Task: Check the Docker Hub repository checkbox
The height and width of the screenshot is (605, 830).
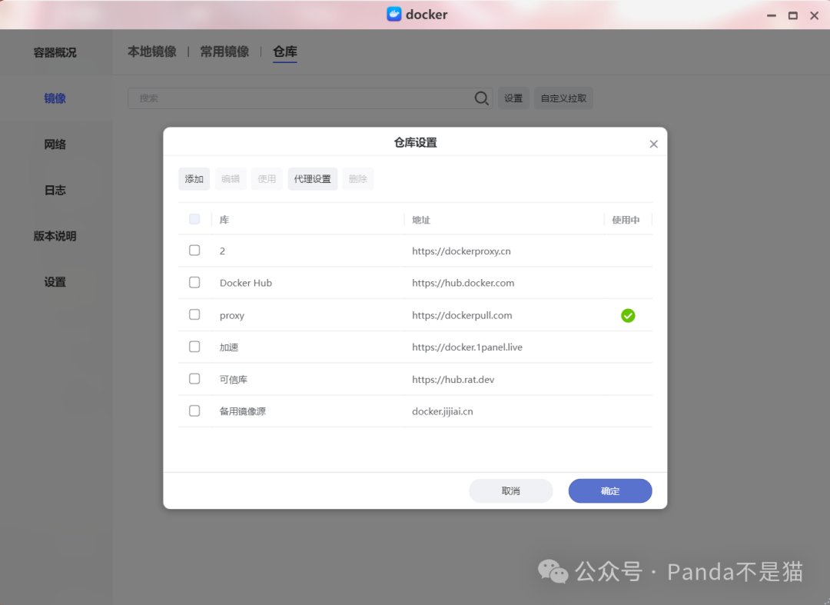Action: (x=194, y=283)
